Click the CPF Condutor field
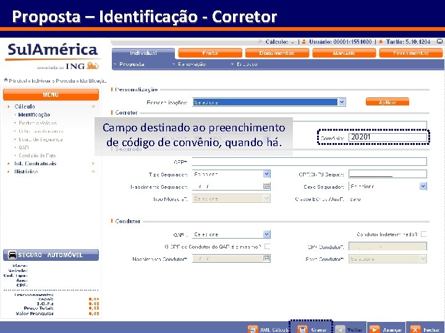 tap(388, 247)
